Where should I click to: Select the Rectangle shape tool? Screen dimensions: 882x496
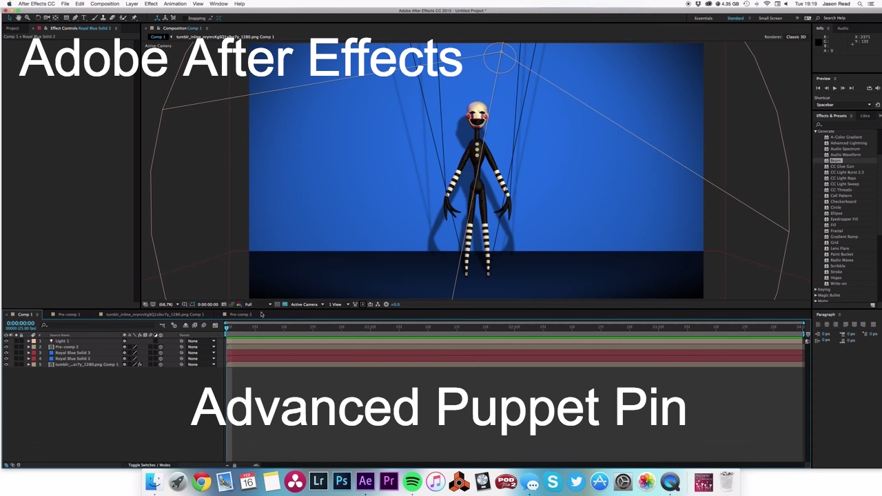[x=66, y=18]
